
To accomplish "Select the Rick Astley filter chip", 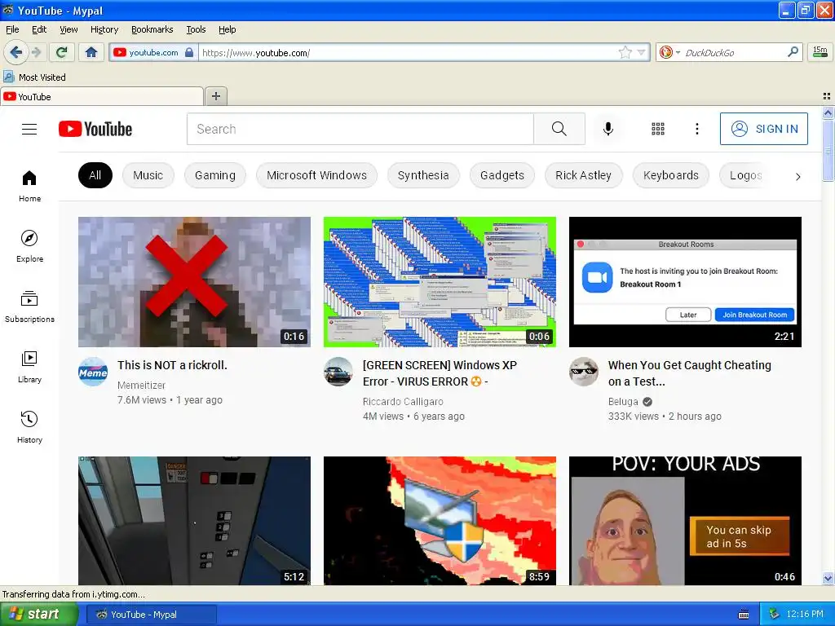I will click(584, 175).
